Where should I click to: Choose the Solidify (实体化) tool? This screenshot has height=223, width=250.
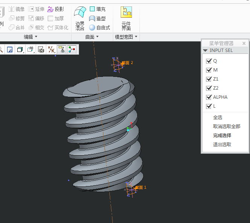click(x=58, y=27)
